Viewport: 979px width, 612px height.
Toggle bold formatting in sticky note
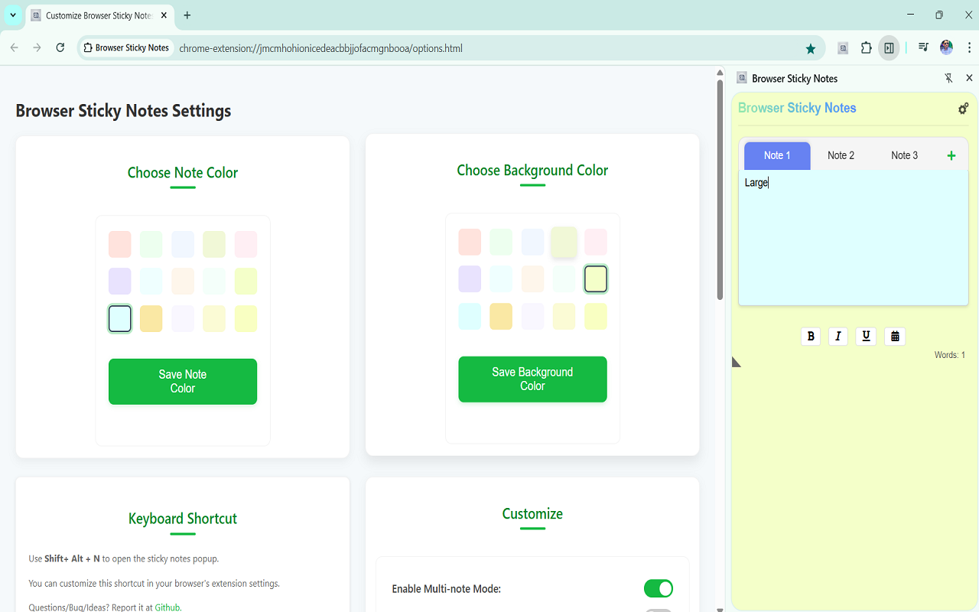point(811,336)
